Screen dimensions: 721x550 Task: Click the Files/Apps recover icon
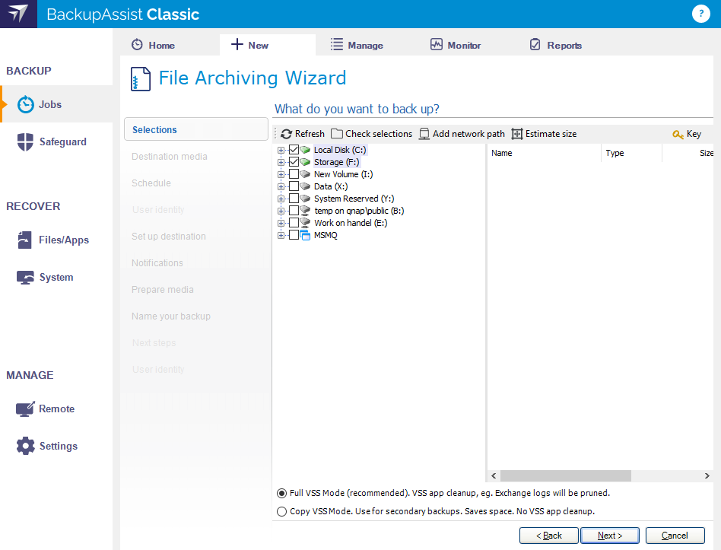coord(25,240)
